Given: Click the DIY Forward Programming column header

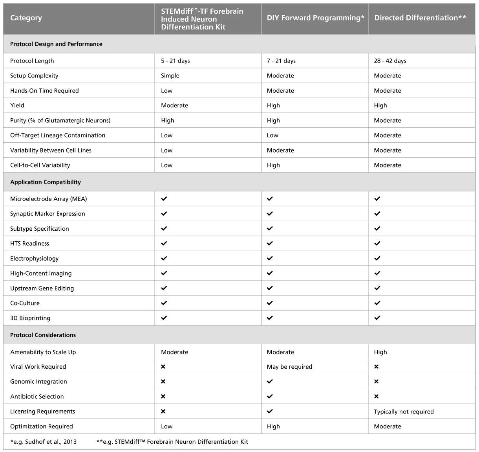Looking at the screenshot, I should point(316,18).
